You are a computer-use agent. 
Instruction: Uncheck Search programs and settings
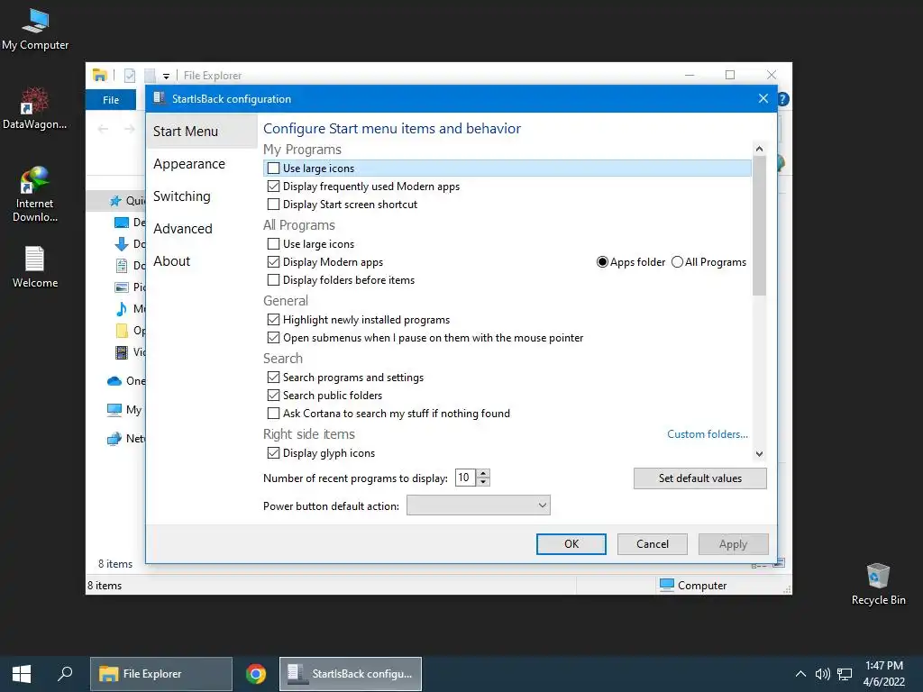[273, 378]
